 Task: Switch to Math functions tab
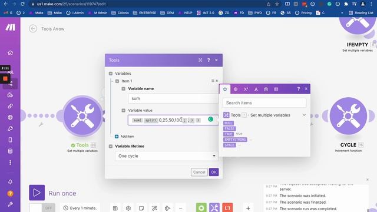pyautogui.click(x=246, y=89)
